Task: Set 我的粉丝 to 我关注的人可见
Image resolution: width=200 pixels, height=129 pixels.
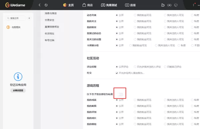Action: (165, 27)
